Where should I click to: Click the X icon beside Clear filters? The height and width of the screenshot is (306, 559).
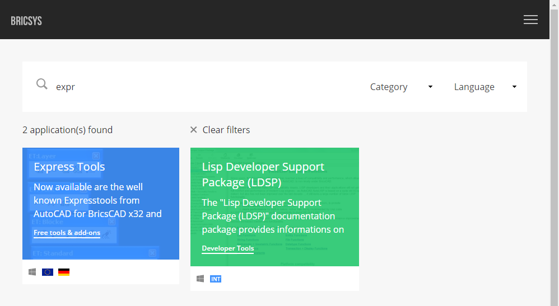(x=194, y=130)
